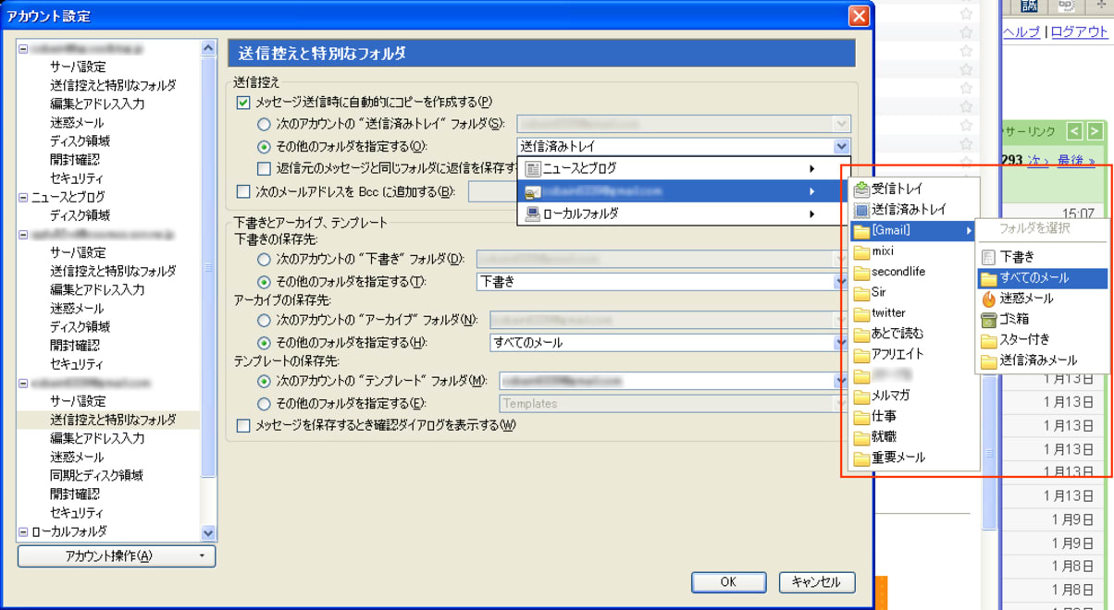
Task: Click the folder icon beside 送信済みメール
Action: tap(988, 360)
